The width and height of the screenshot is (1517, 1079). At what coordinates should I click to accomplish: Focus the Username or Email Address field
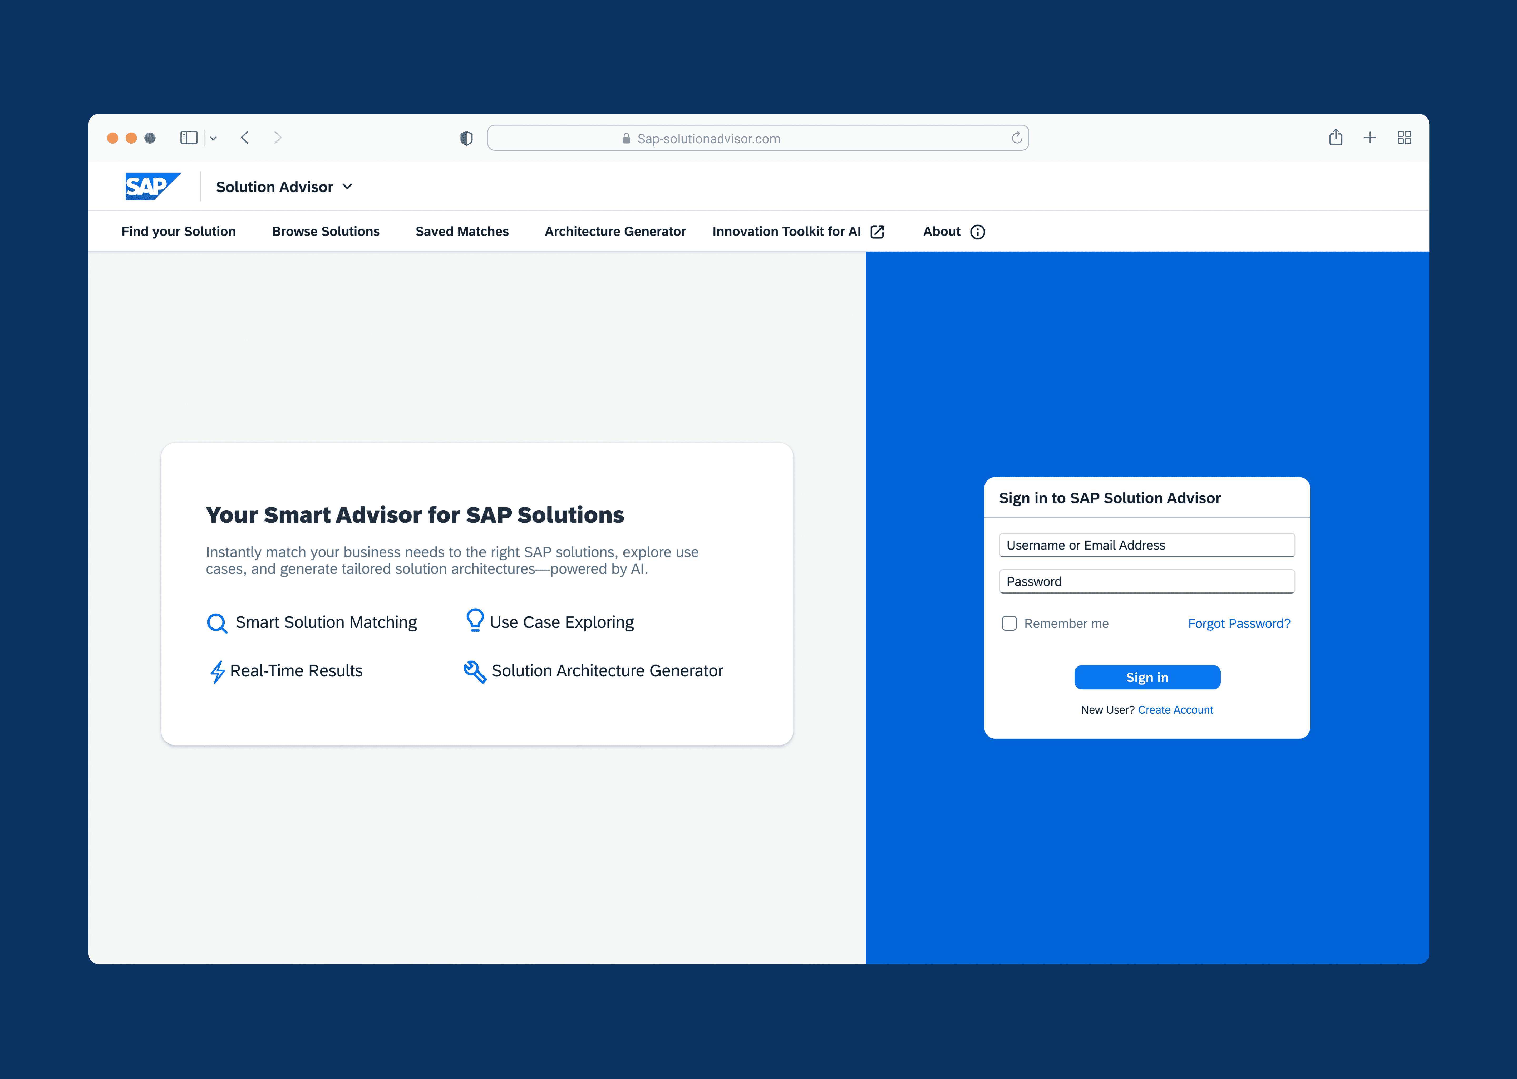pos(1146,545)
